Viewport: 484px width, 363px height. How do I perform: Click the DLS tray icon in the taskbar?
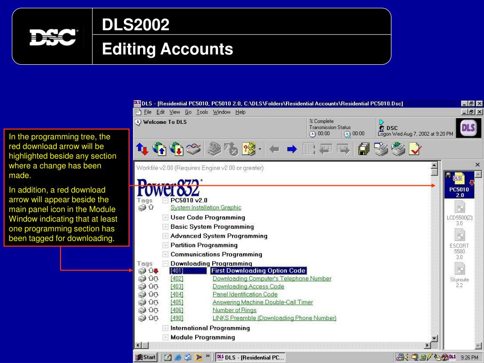click(452, 357)
